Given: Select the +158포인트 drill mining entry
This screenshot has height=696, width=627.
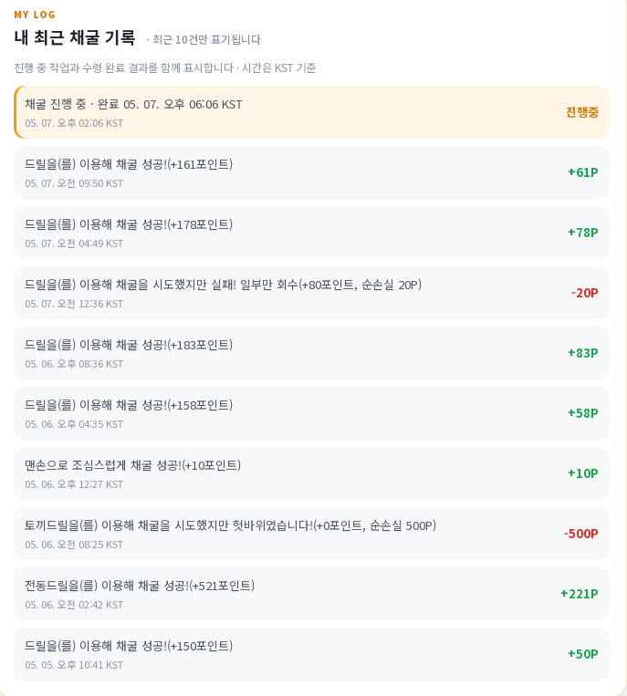Looking at the screenshot, I should point(311,413).
